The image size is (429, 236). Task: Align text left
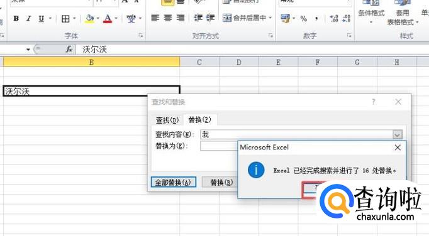(x=155, y=18)
